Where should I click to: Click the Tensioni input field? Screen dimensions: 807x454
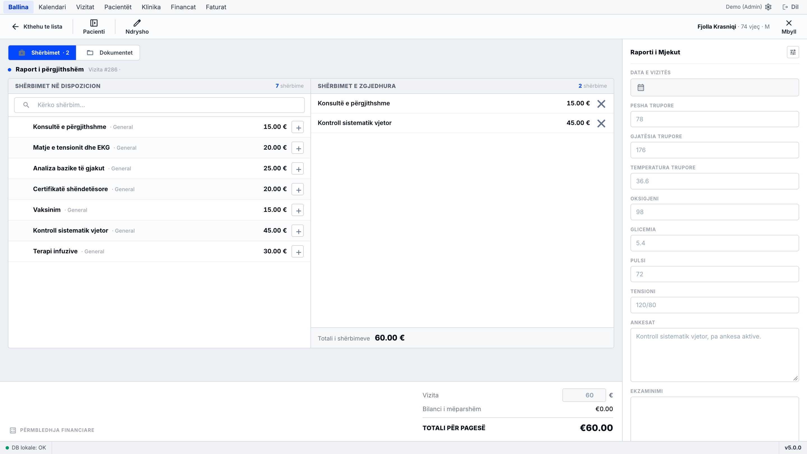(714, 305)
